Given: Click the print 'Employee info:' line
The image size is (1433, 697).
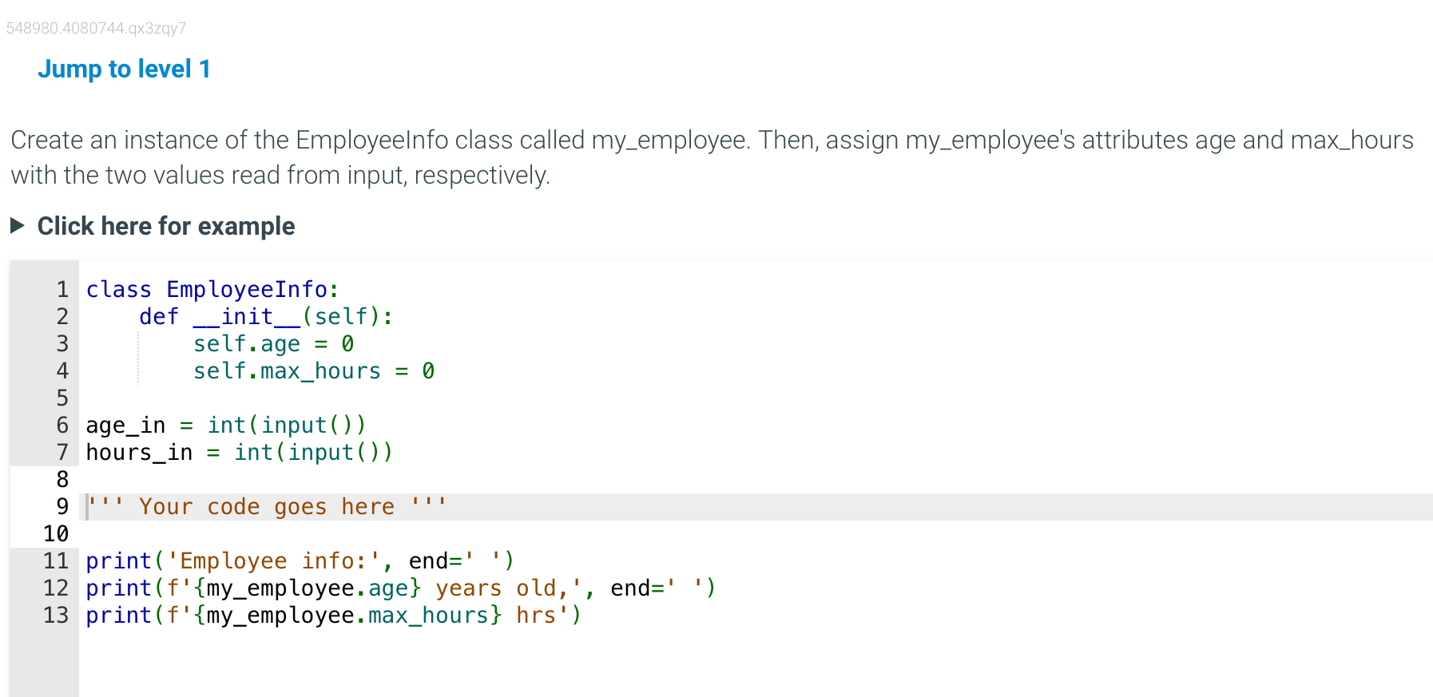Looking at the screenshot, I should click(x=300, y=561).
